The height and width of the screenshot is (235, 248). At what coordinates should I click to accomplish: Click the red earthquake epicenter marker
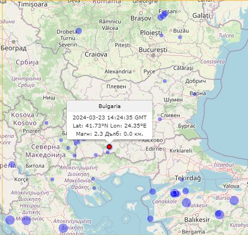point(109,147)
